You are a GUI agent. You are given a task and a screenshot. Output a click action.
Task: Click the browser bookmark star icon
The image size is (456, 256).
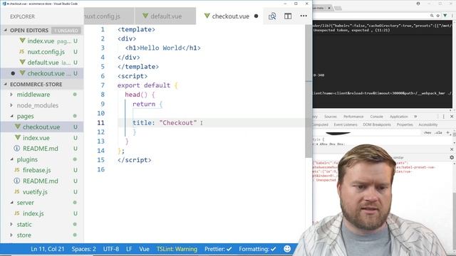tap(438, 16)
